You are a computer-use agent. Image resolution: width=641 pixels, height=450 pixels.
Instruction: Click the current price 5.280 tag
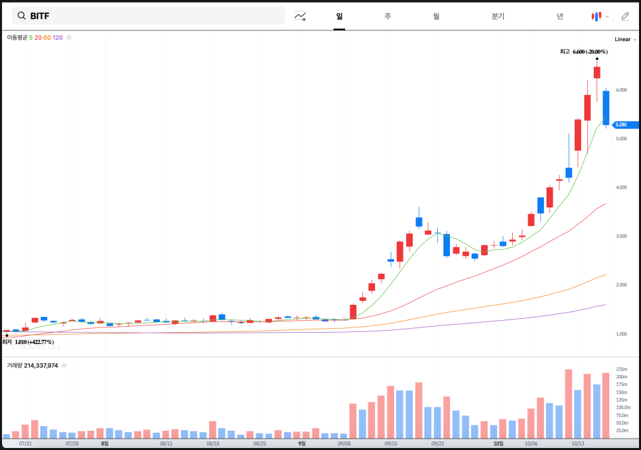point(626,125)
